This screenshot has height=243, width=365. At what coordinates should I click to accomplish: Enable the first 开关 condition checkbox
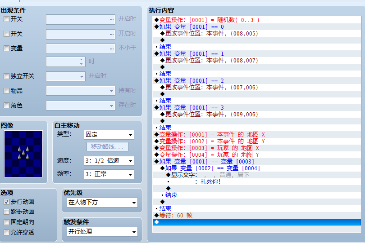coord(6,19)
